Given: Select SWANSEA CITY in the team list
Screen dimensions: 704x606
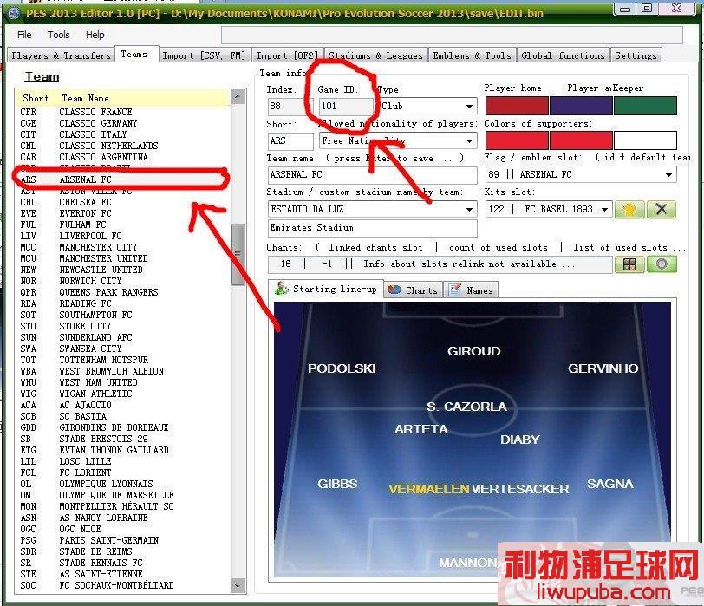Looking at the screenshot, I should coord(121,349).
